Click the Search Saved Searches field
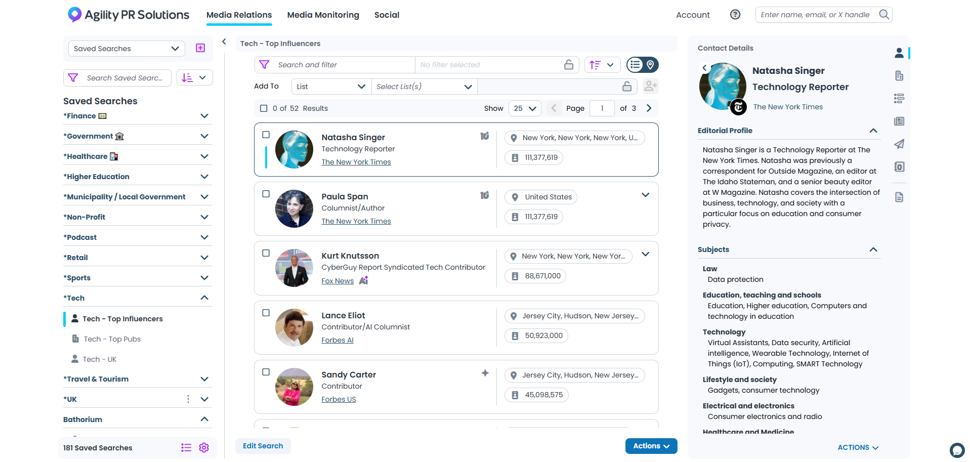 pyautogui.click(x=124, y=78)
